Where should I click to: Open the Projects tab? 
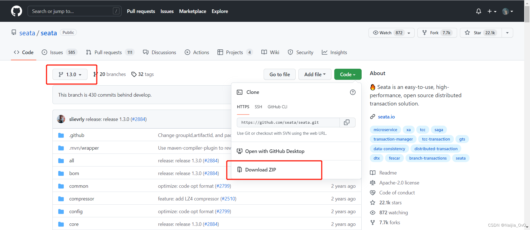pyautogui.click(x=235, y=52)
